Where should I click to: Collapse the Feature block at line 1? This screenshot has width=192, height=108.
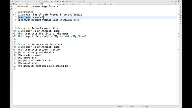(x=17, y=7)
